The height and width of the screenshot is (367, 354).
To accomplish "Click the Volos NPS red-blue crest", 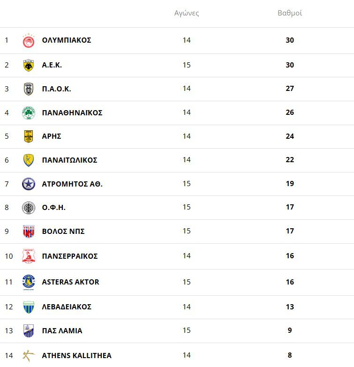I will pos(29,232).
